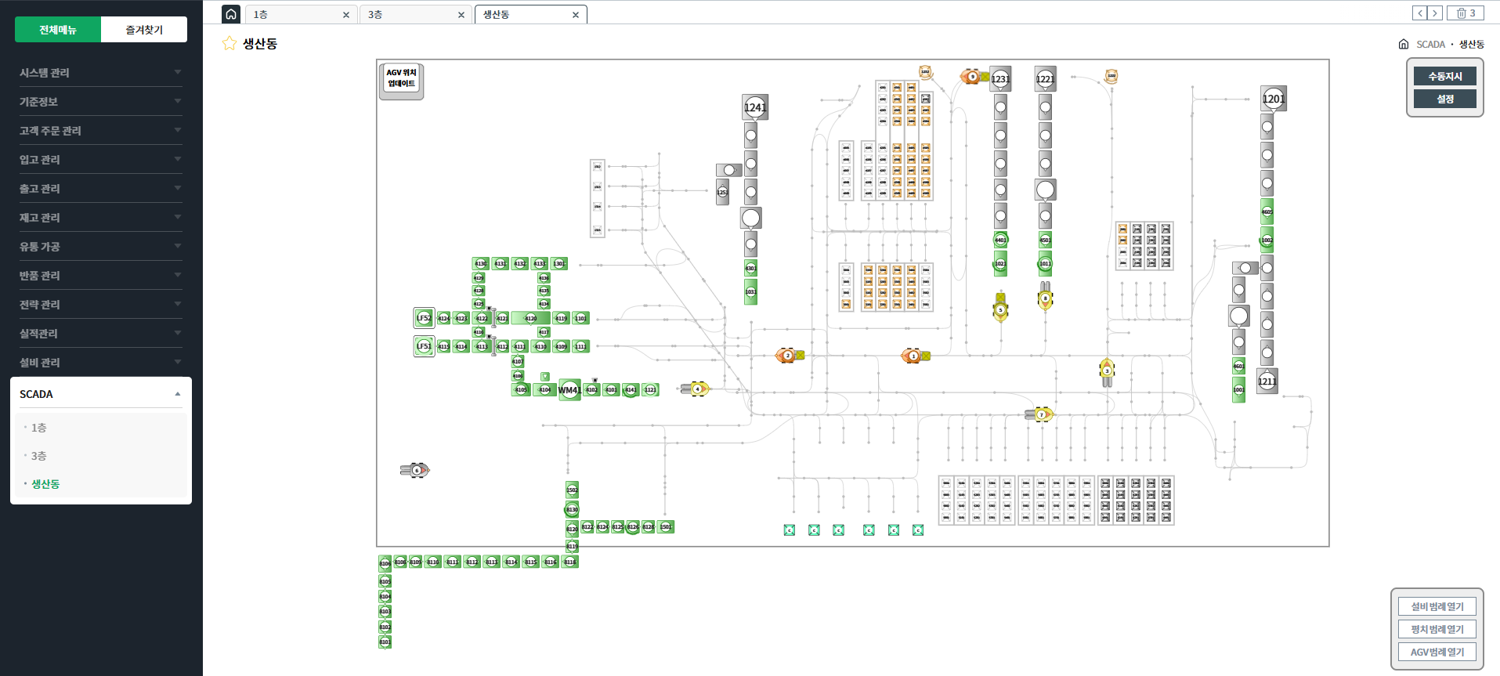Expand the 설비 관리 menu
This screenshot has height=676, width=1500.
(x=101, y=362)
